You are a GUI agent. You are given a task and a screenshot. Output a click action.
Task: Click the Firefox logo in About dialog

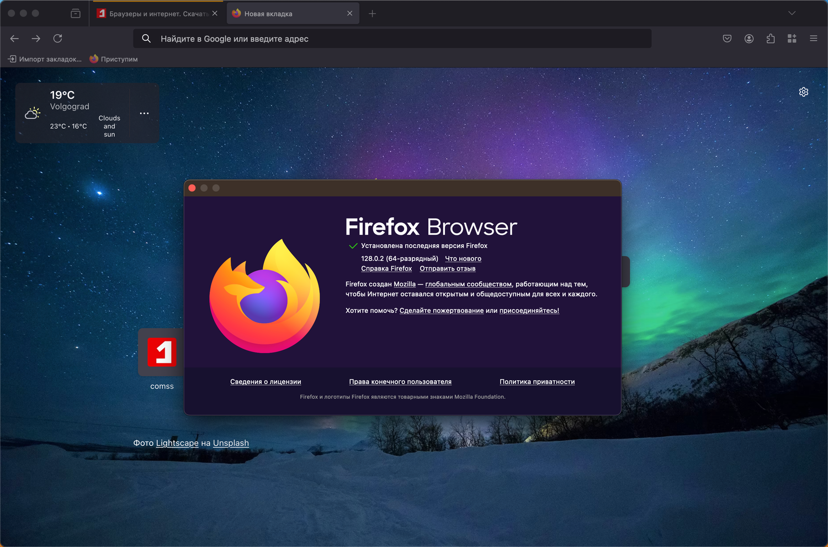click(265, 296)
